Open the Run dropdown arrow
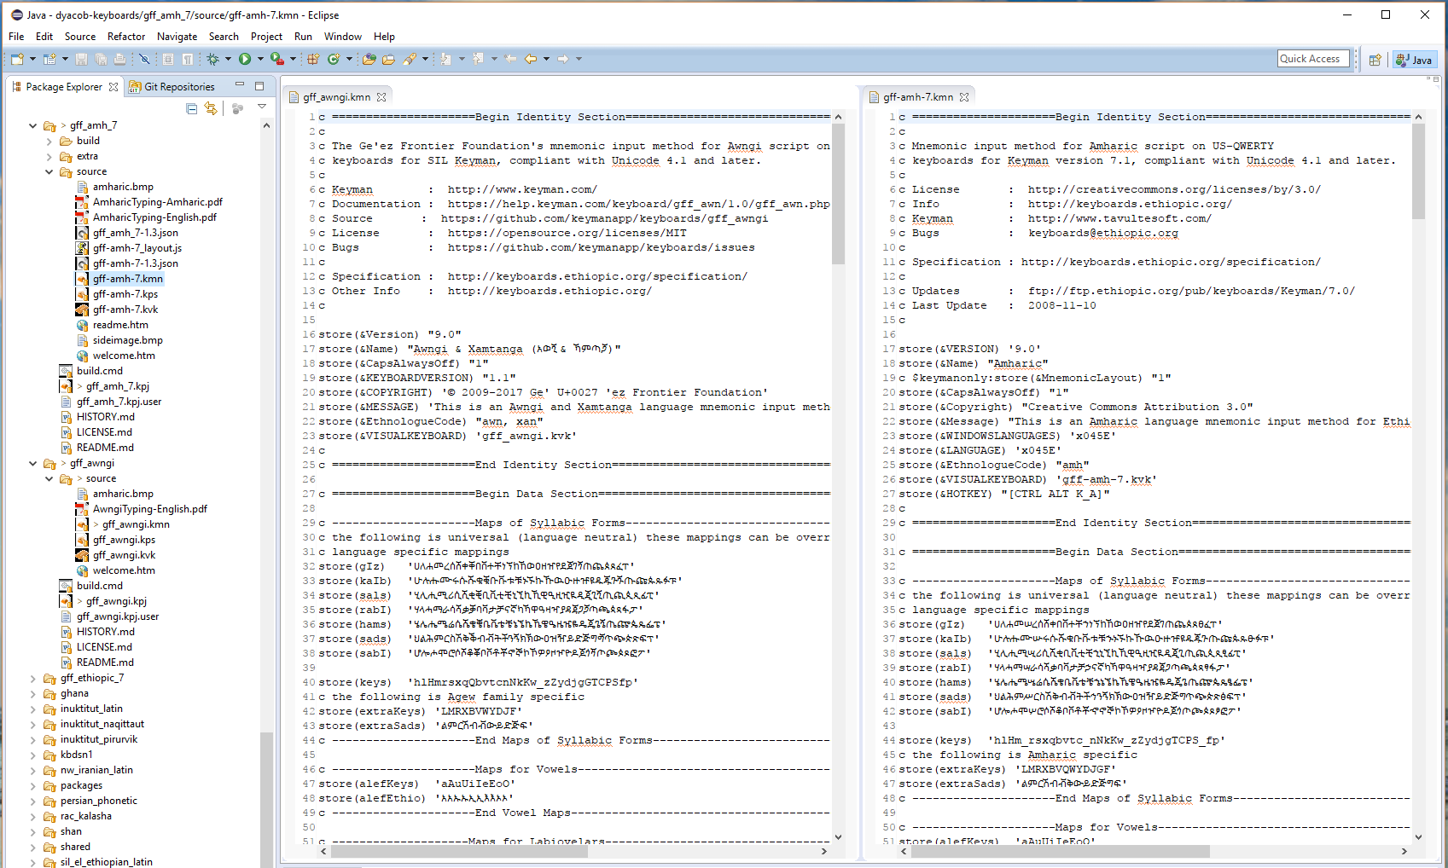Viewport: 1448px width, 868px height. point(261,59)
